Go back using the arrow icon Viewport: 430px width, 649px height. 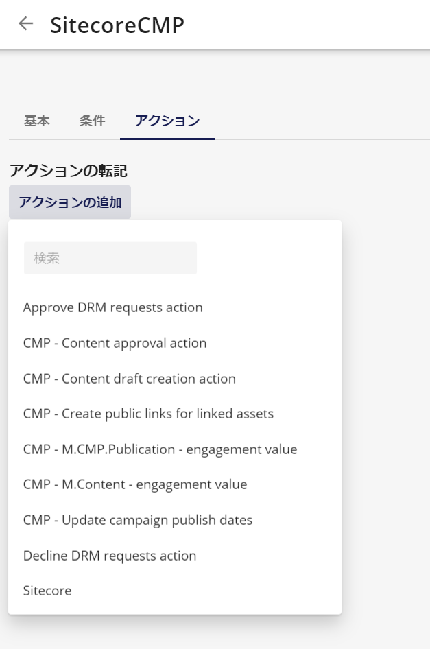(25, 23)
